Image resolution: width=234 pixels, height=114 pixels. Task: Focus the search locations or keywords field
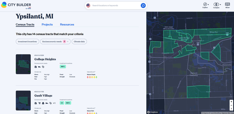[x=116, y=5]
